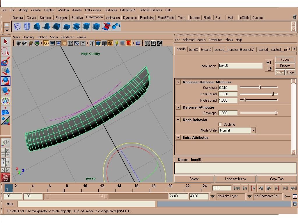Select the Scale tool cube icon
Screen dimensions: 298x223
click(x=6, y=91)
